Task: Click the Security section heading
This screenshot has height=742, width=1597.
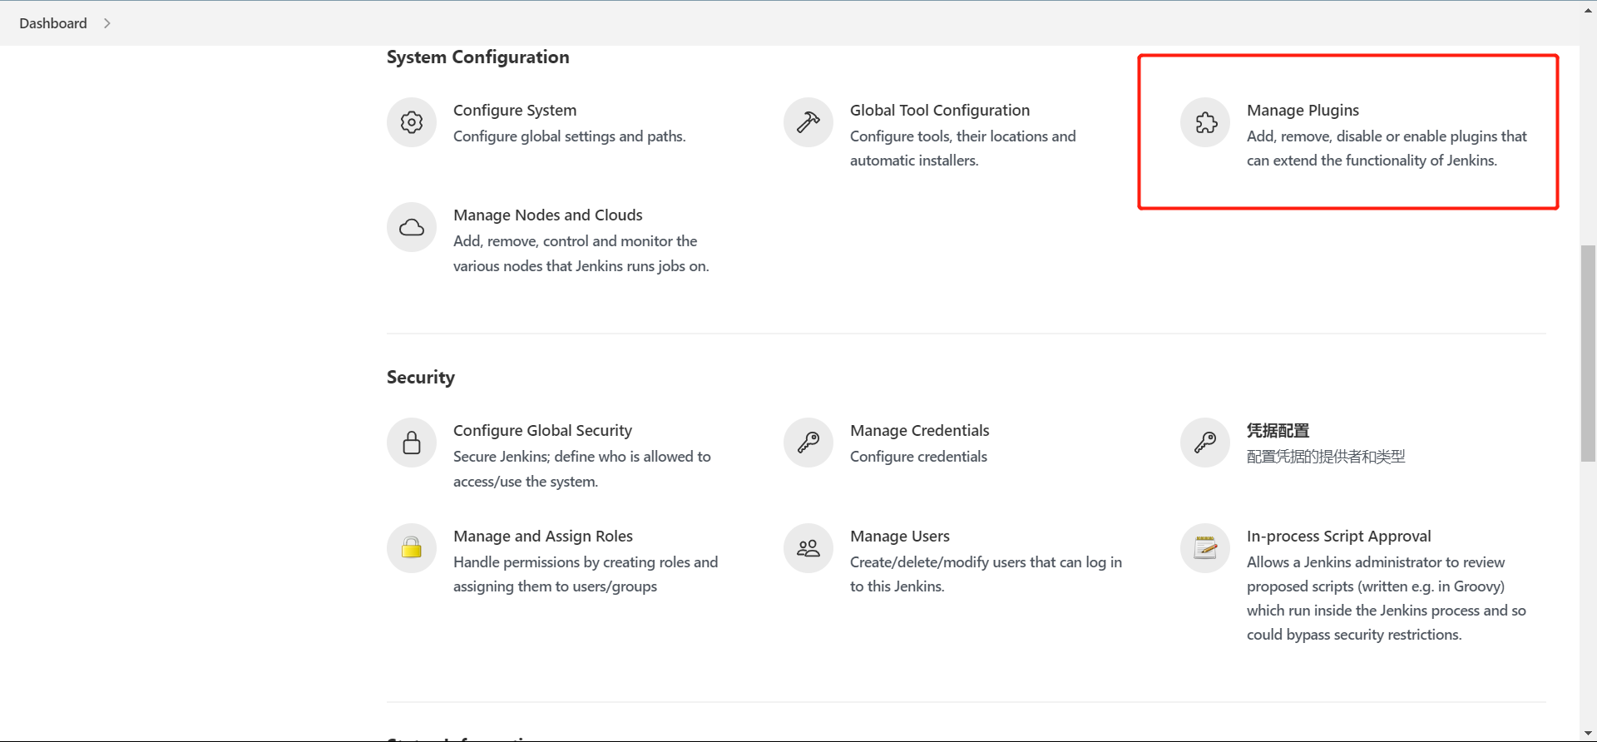Action: (421, 377)
